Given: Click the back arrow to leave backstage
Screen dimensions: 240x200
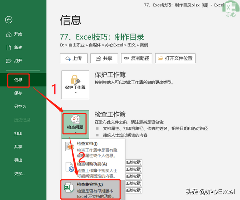Looking at the screenshot, I should coord(8,20).
